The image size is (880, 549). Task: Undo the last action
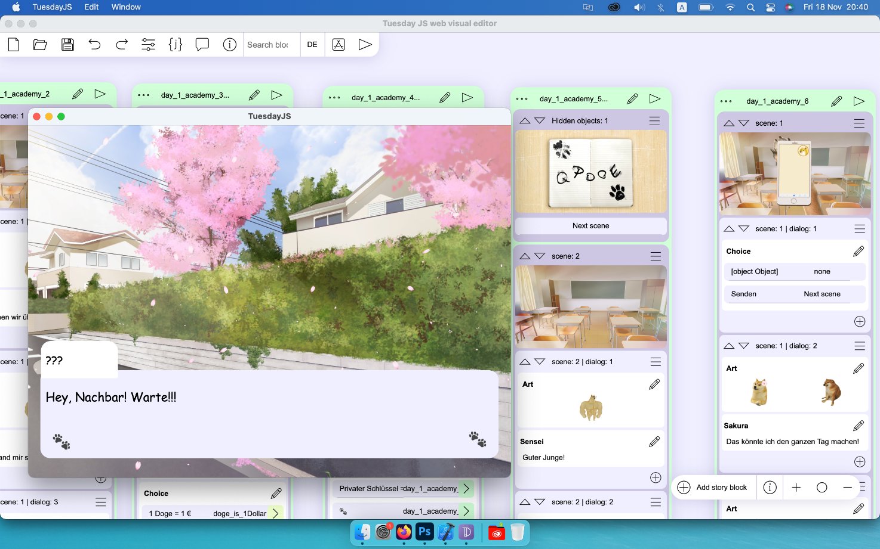(94, 45)
